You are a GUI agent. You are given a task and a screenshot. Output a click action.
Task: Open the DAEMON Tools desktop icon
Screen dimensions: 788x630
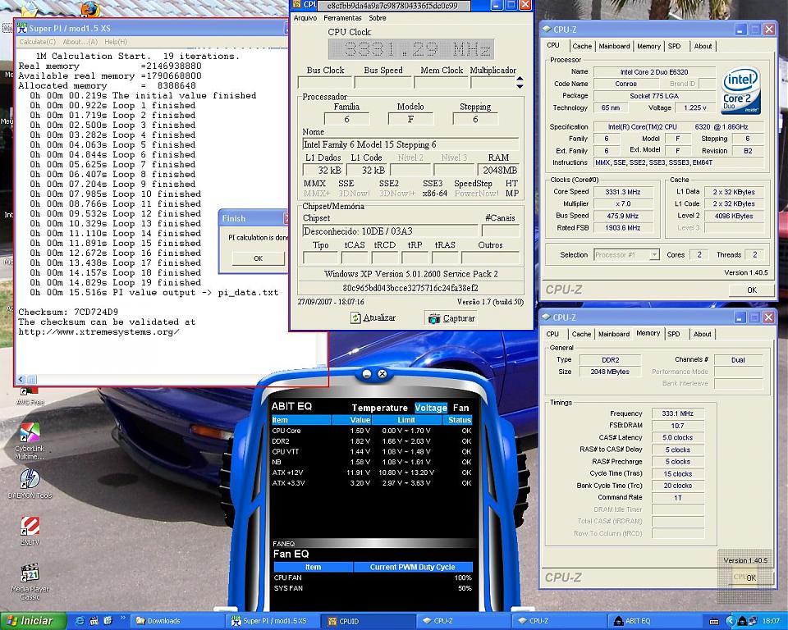tap(30, 484)
